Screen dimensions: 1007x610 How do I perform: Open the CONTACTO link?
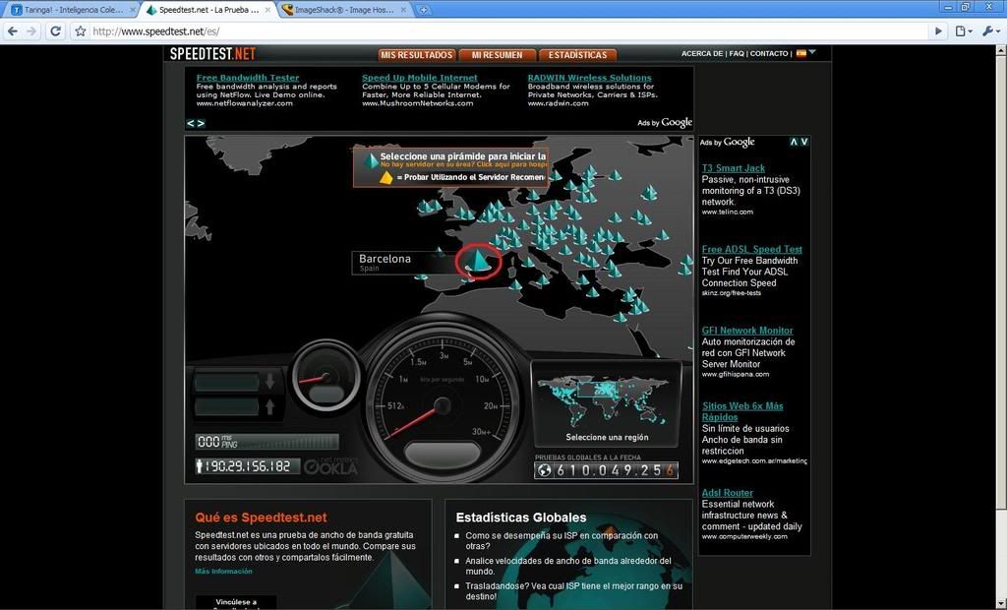point(769,54)
